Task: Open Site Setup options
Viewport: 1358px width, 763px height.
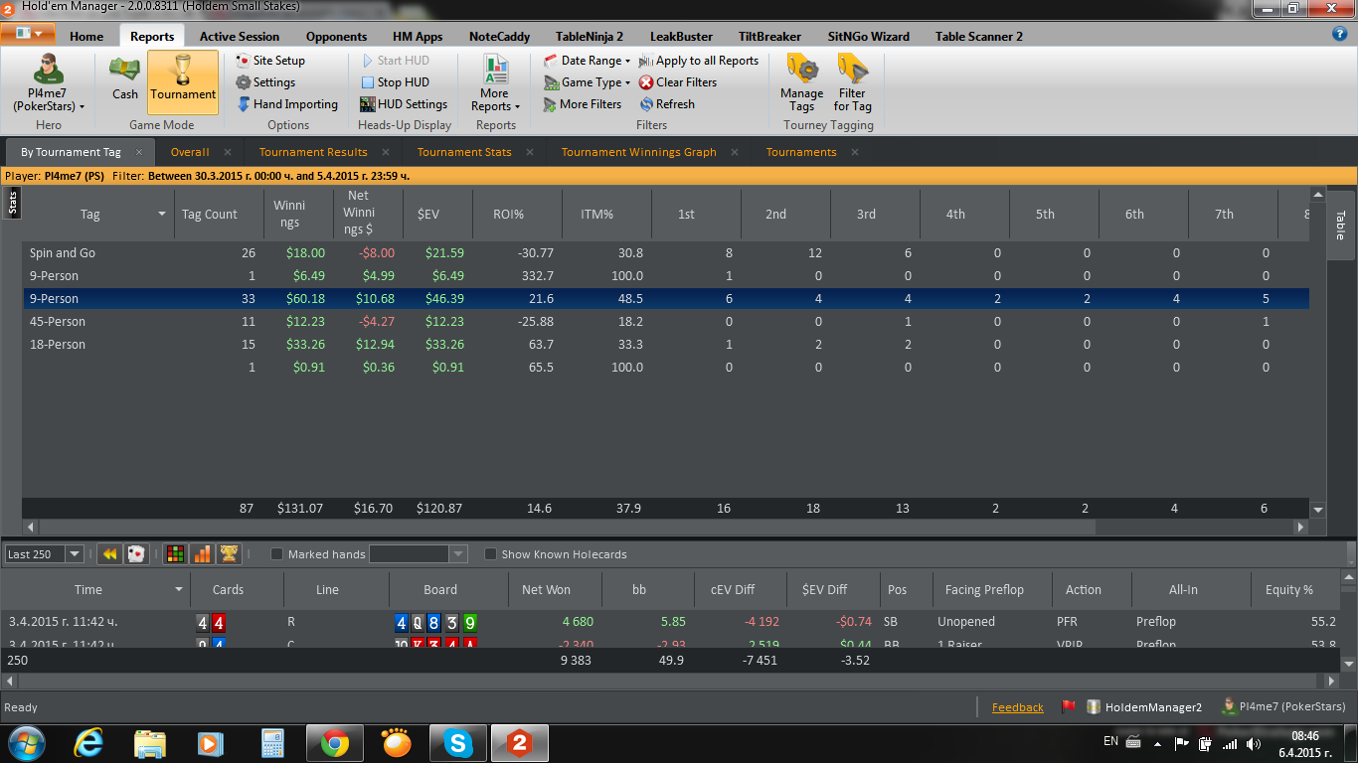Action: pyautogui.click(x=270, y=61)
